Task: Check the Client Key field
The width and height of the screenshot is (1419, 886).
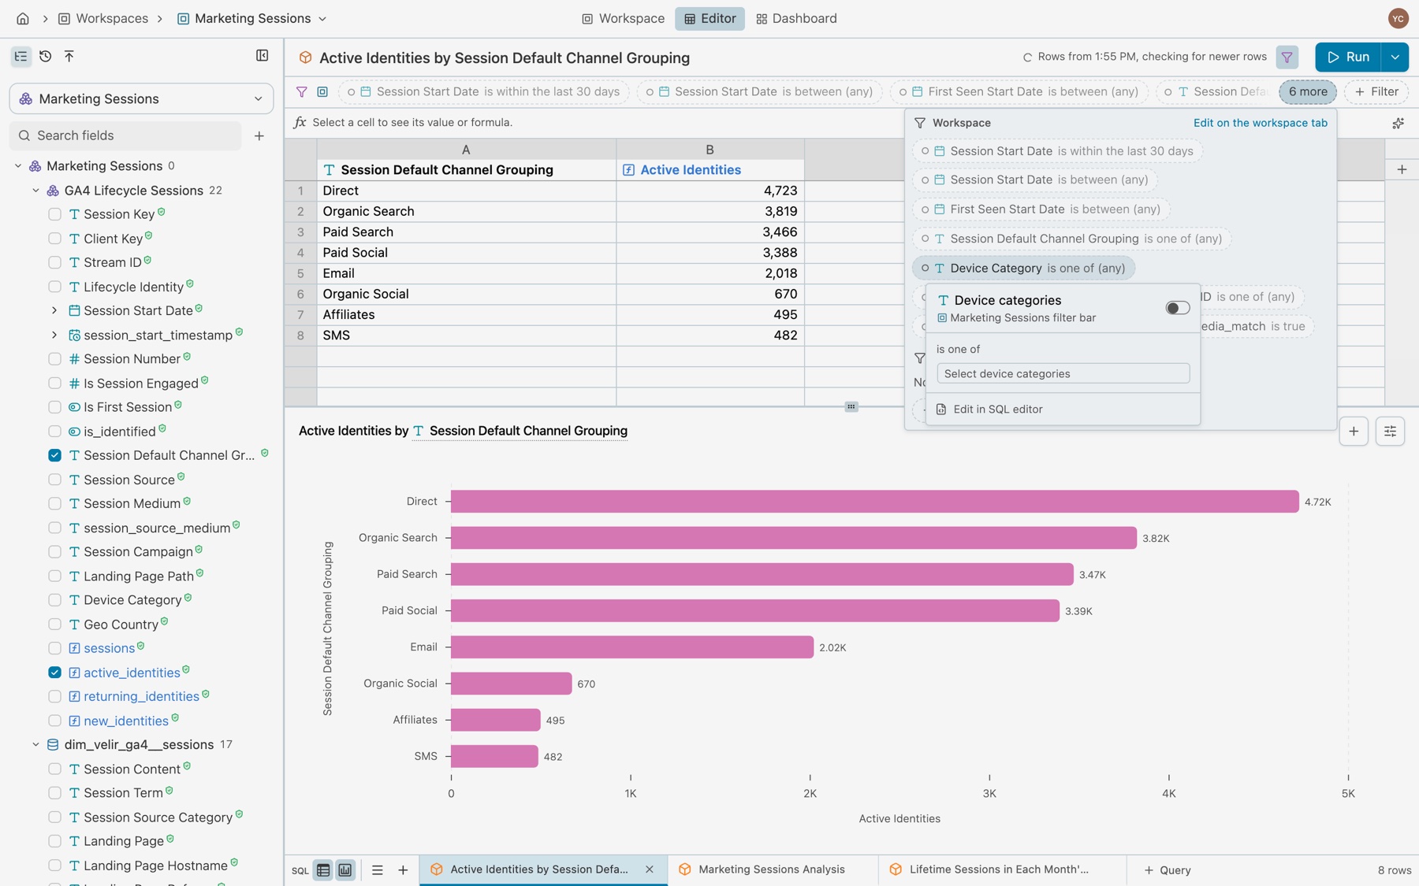Action: pyautogui.click(x=54, y=239)
